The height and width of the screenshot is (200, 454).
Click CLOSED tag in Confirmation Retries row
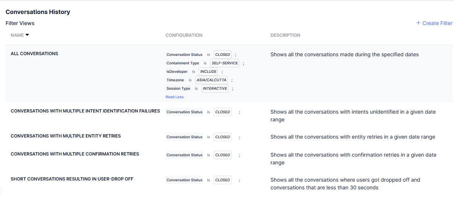pos(223,155)
